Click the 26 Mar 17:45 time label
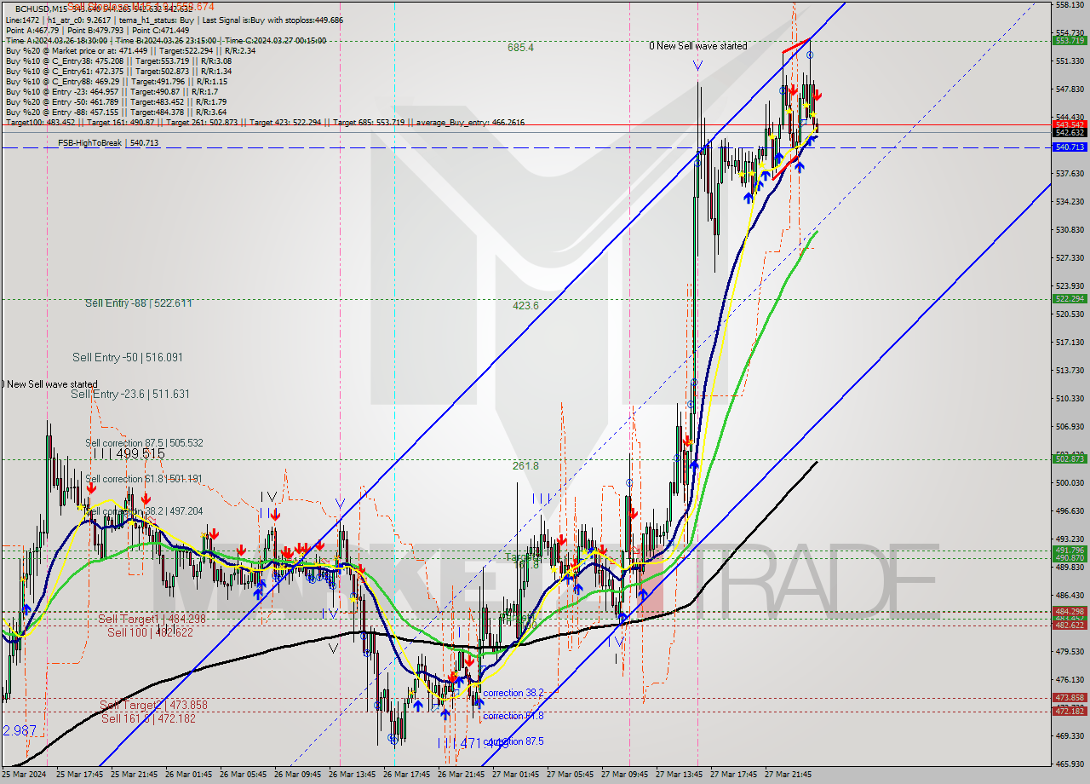This screenshot has width=1090, height=784. click(x=406, y=775)
